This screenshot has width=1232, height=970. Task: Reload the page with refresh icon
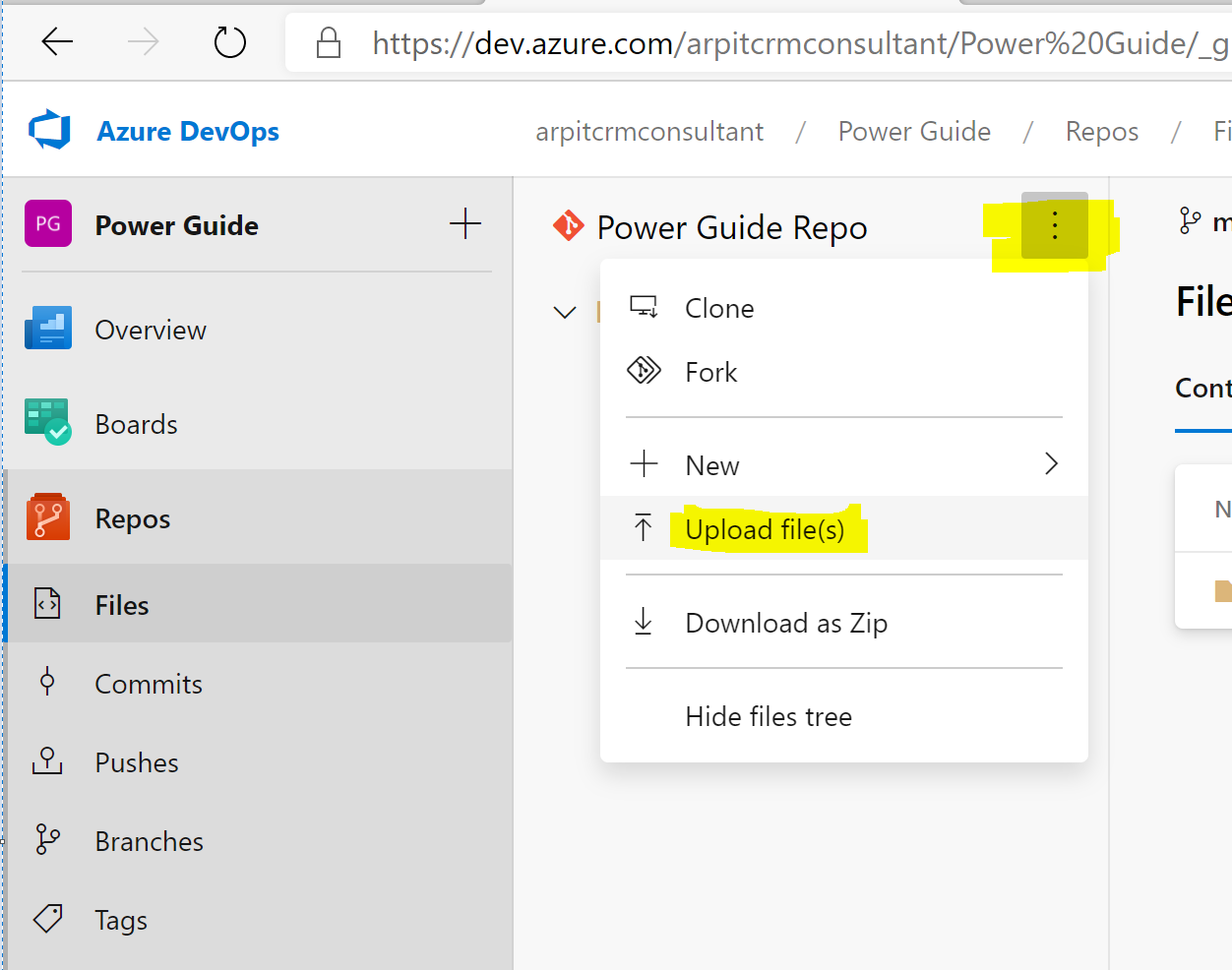tap(229, 42)
